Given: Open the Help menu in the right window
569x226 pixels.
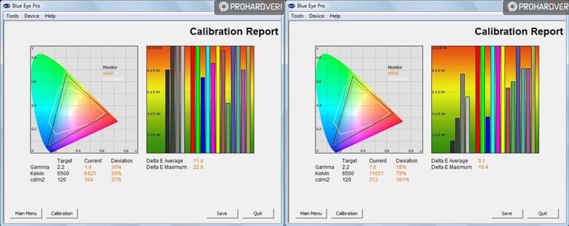Looking at the screenshot, I should pos(335,16).
